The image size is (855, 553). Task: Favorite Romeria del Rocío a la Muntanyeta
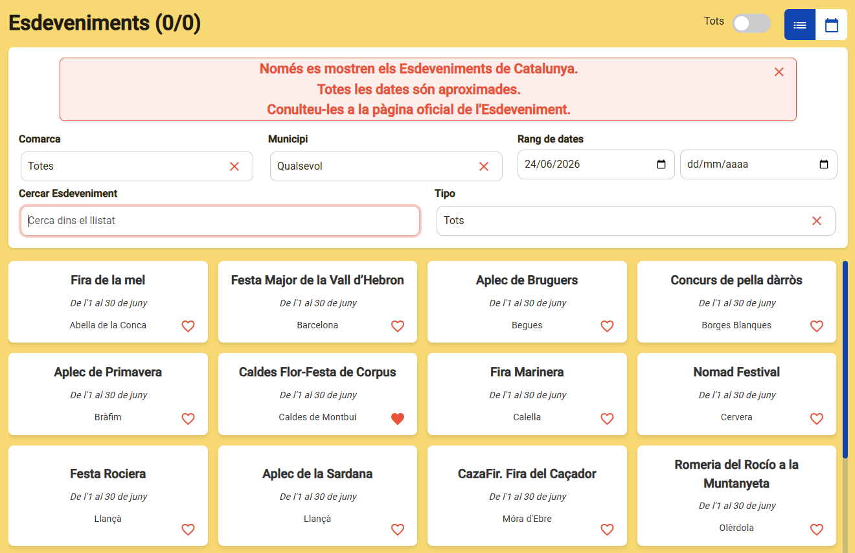817,530
